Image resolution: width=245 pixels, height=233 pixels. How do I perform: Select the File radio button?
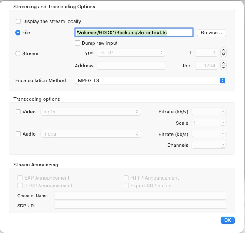pos(18,33)
